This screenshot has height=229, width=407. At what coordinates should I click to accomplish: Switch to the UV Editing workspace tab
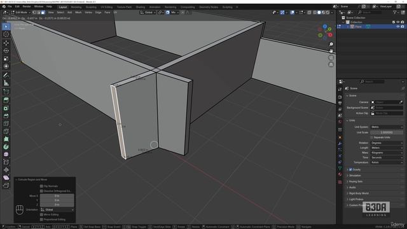[x=107, y=7]
